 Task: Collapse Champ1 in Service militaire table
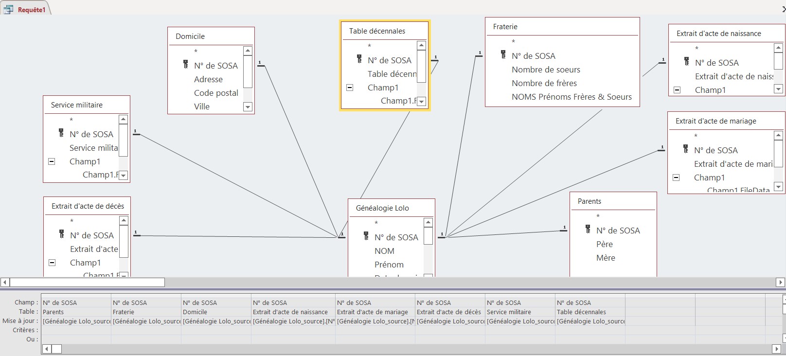coord(52,161)
